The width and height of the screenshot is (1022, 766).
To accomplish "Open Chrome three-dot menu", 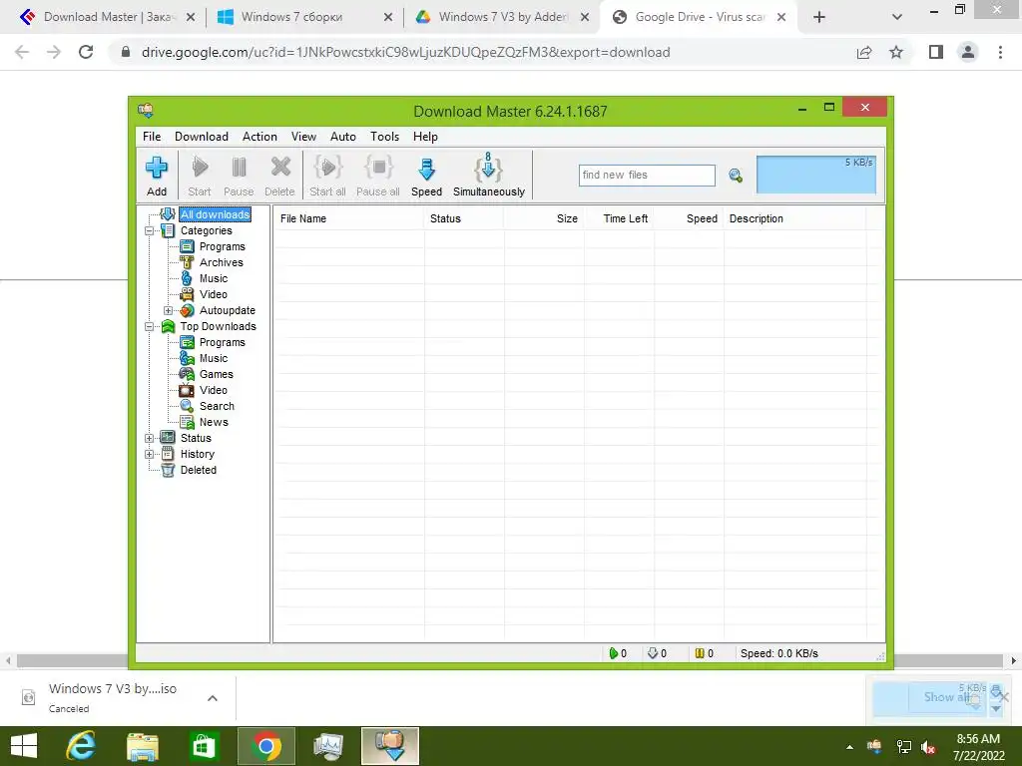I will [1000, 52].
